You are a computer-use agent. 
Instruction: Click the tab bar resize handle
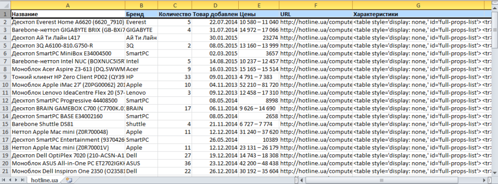296,180
